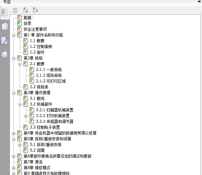
Task: Select the 2.1 概要 bookmark
Action: [37, 64]
